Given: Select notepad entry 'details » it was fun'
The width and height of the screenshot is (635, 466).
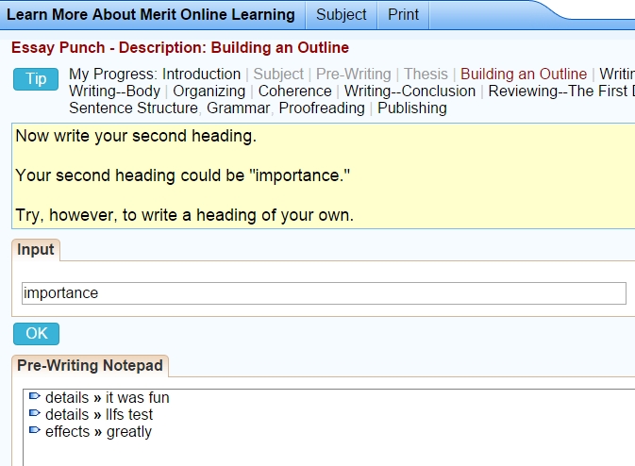Looking at the screenshot, I should 107,397.
